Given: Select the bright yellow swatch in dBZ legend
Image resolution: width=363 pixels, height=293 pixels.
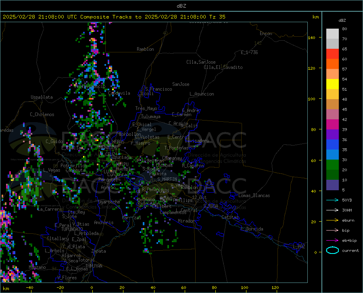Looking at the screenshot, I should pyautogui.click(x=332, y=84).
